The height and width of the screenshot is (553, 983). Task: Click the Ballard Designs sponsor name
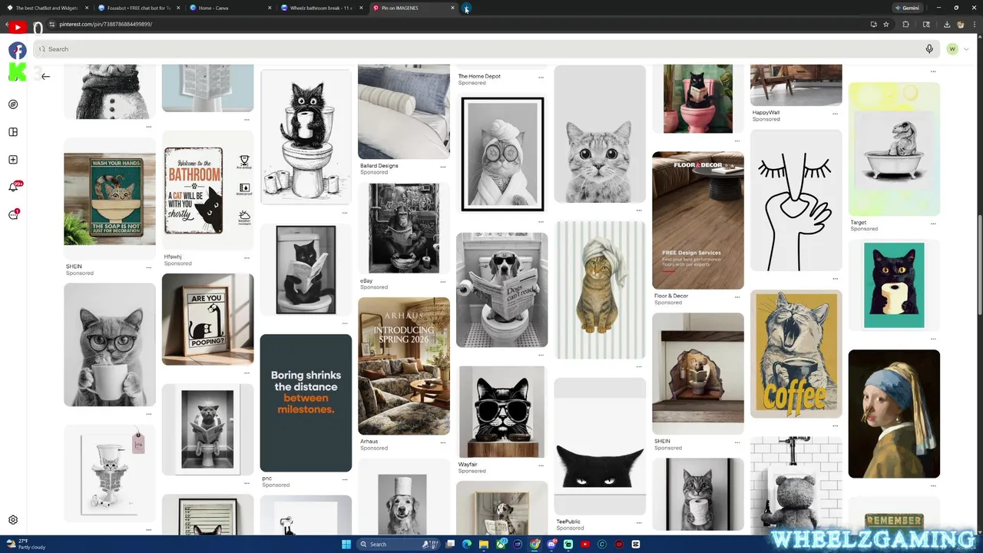(379, 166)
